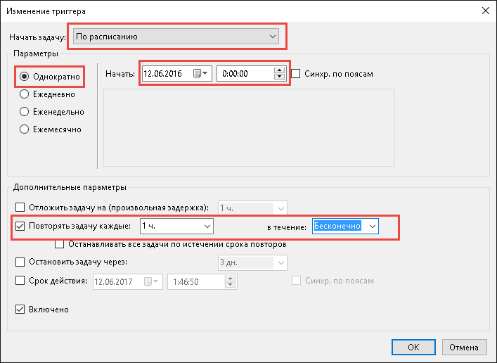The width and height of the screenshot is (497, 363).
Task: Confirm changes with the OK button
Action: (413, 347)
